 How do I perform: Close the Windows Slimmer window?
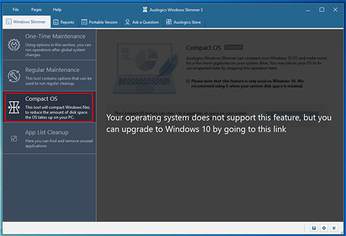coord(335,9)
